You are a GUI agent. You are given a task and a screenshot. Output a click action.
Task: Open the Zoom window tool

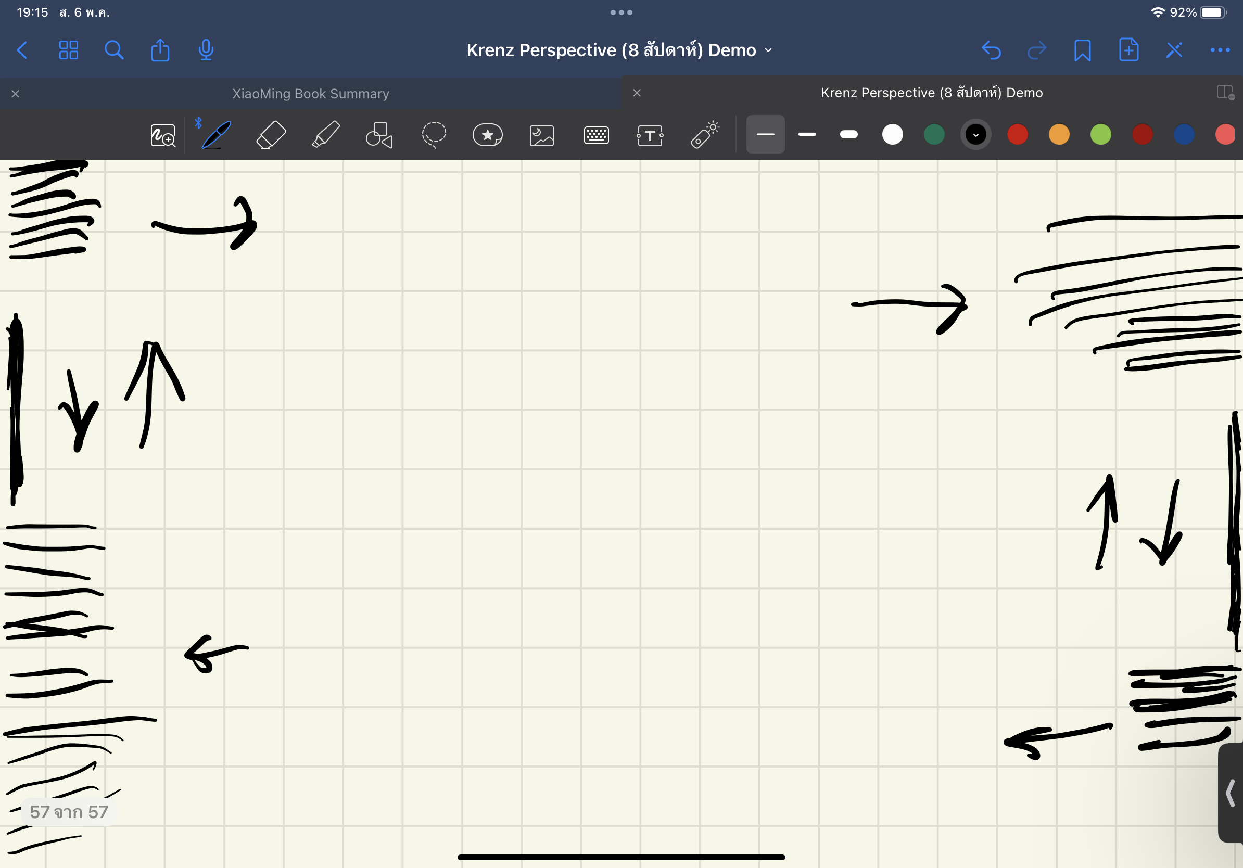(x=162, y=135)
